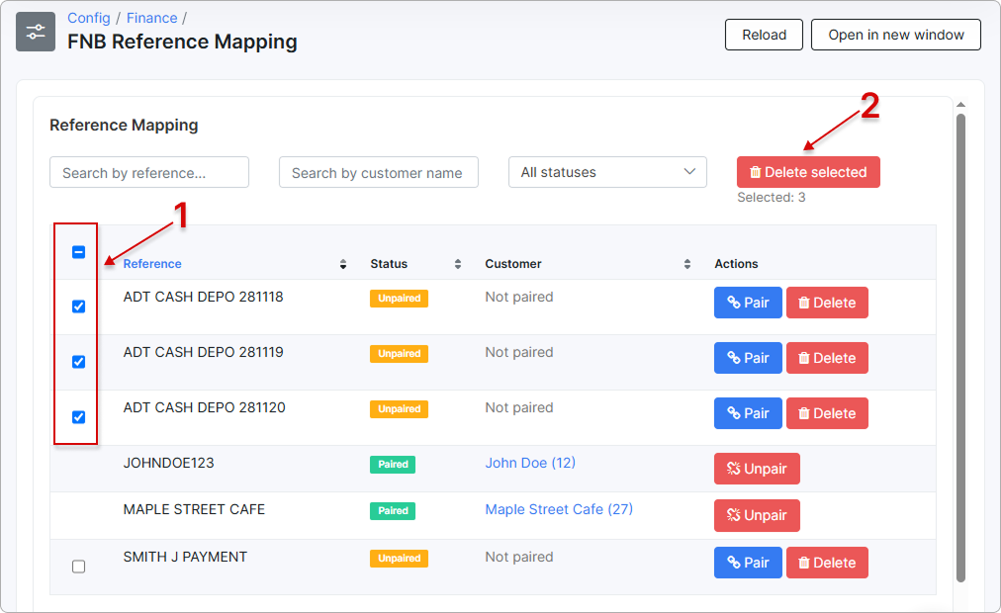Delete the SMITH J PAYMENT reference
Viewport: 1001px width, 613px height.
tap(827, 563)
